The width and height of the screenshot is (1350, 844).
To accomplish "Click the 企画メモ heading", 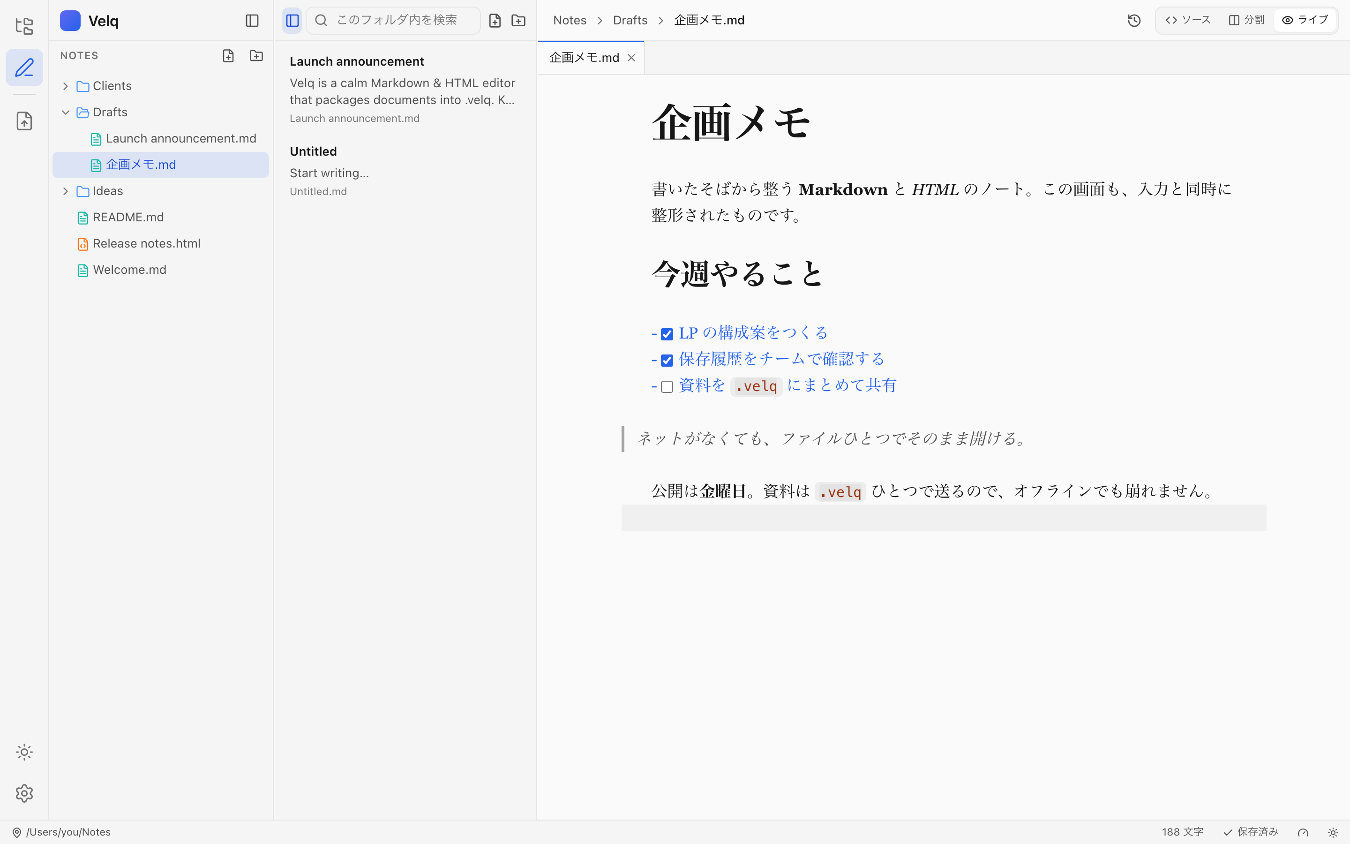I will (x=731, y=122).
